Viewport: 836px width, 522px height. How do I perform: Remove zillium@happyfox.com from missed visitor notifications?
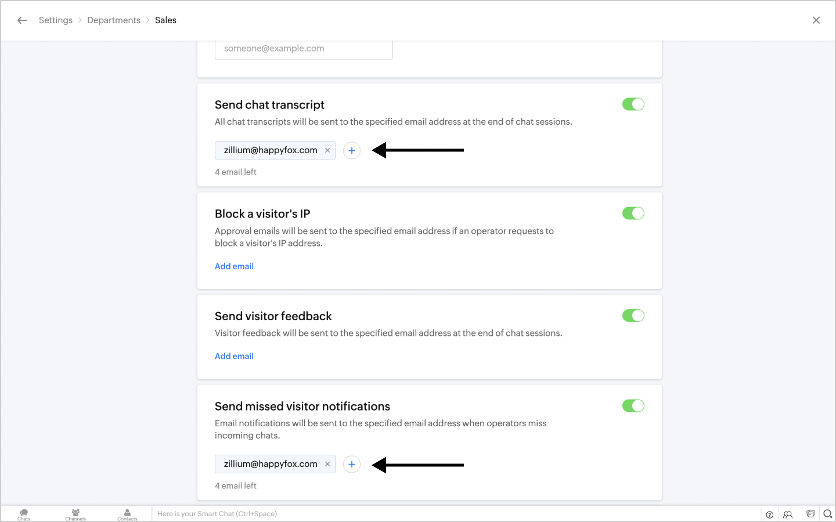point(327,464)
